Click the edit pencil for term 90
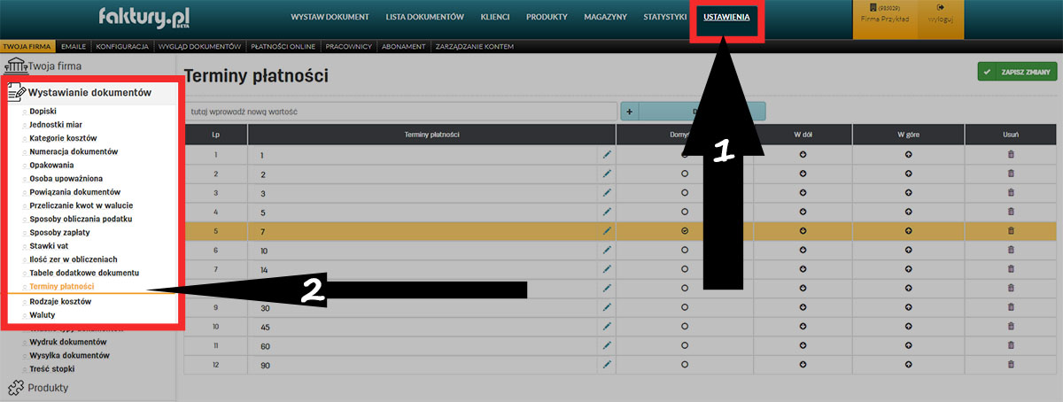1063x402 pixels. (607, 364)
